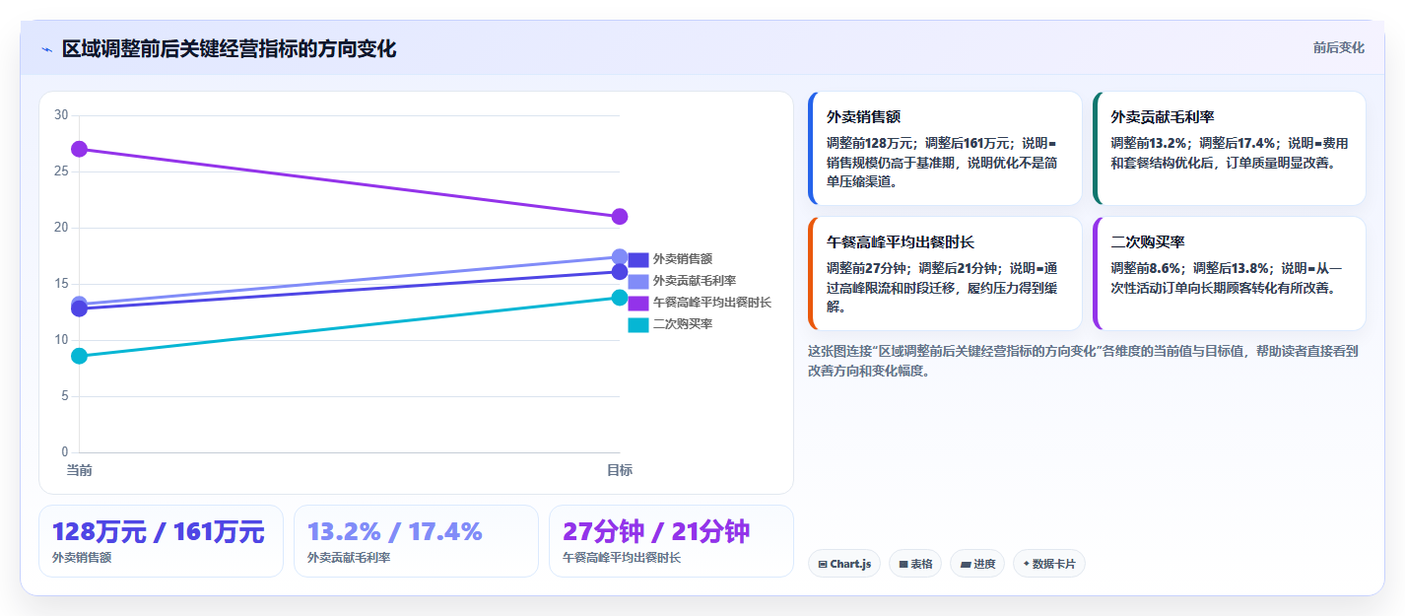Screen dimensions: 1405x616
Task: Click the 当前 x-axis label
Action: pyautogui.click(x=79, y=470)
